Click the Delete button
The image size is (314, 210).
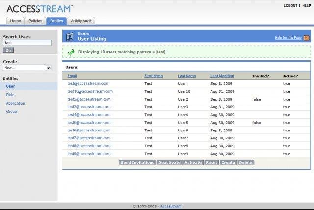pos(246,162)
